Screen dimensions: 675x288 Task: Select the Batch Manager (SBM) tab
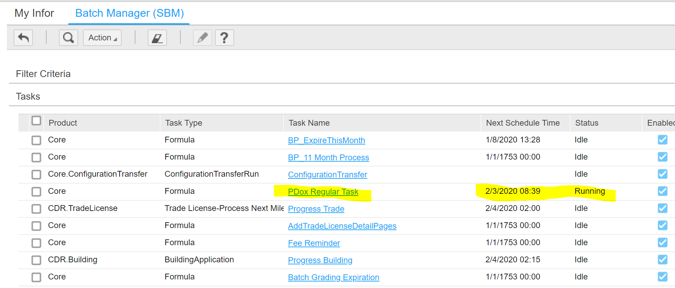tap(130, 13)
